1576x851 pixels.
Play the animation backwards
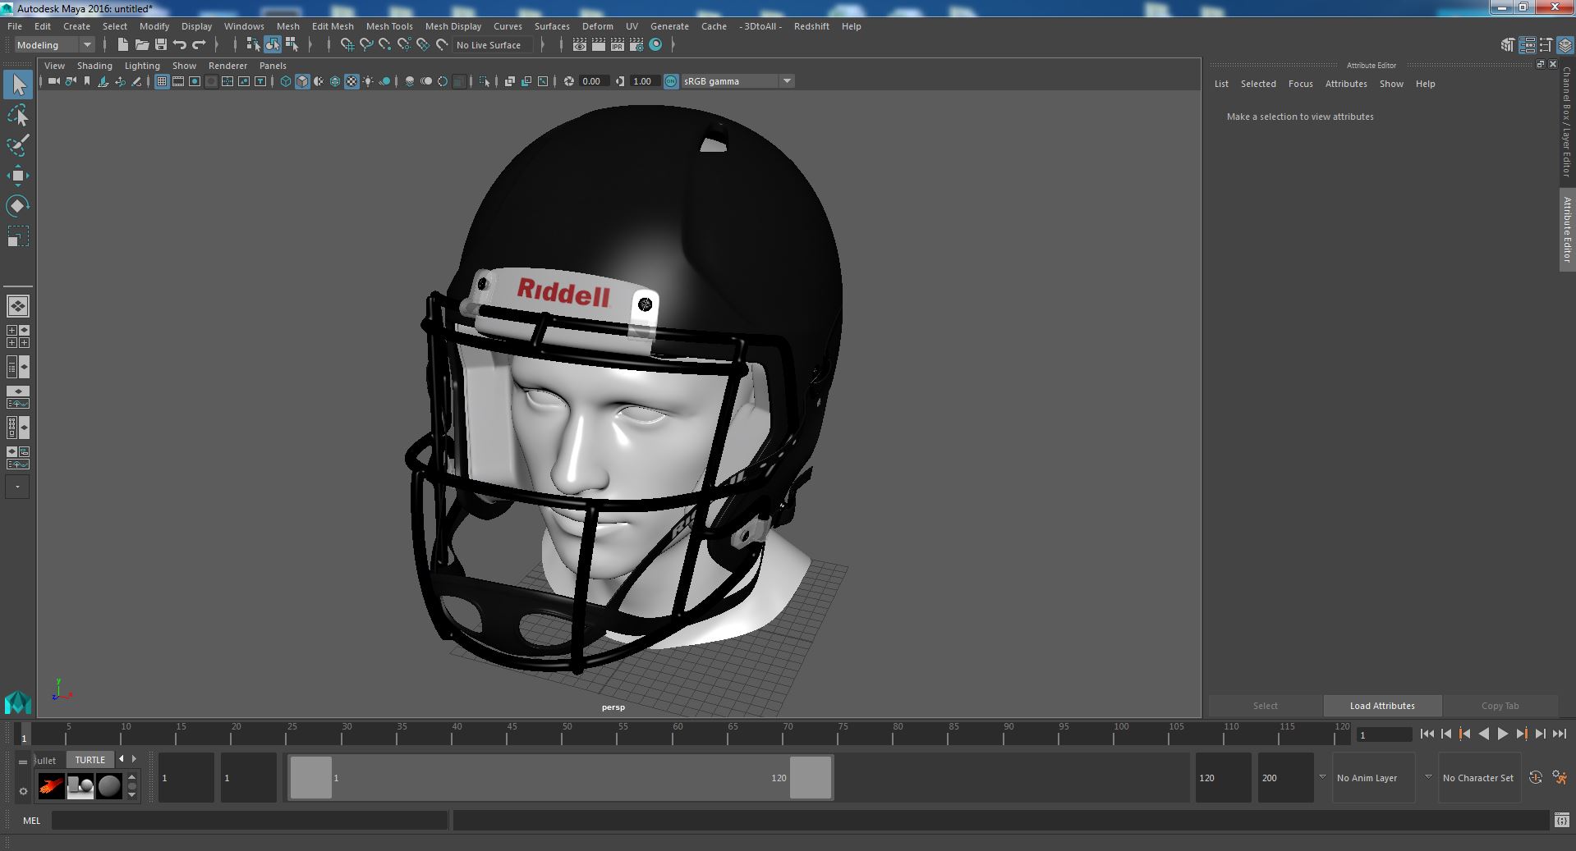coord(1483,734)
